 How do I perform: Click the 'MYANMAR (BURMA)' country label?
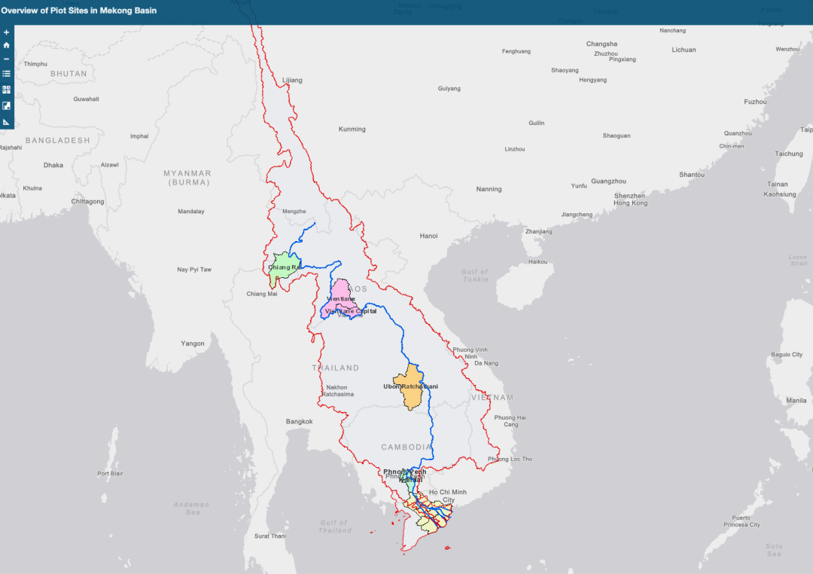(187, 178)
